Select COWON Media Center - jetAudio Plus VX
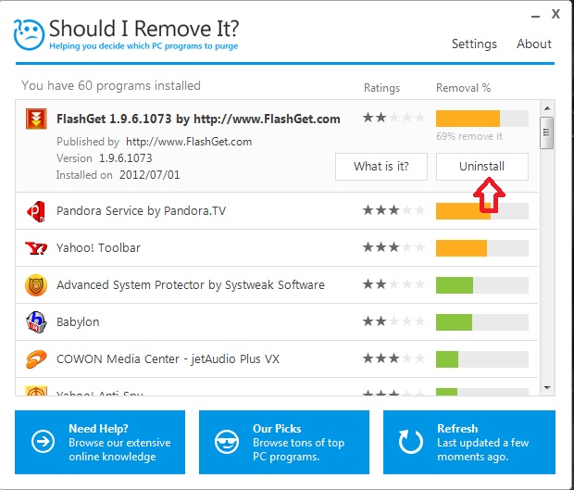This screenshot has height=490, width=574. (x=168, y=358)
